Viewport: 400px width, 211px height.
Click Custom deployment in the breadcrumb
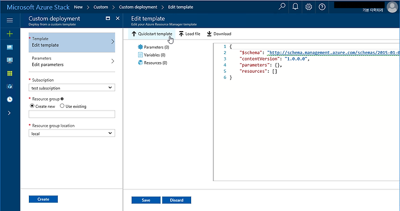138,7
